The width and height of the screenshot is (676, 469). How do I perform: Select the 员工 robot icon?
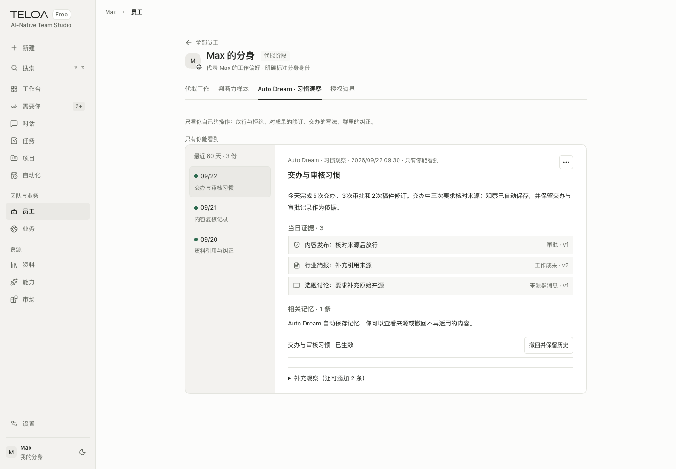pyautogui.click(x=14, y=212)
